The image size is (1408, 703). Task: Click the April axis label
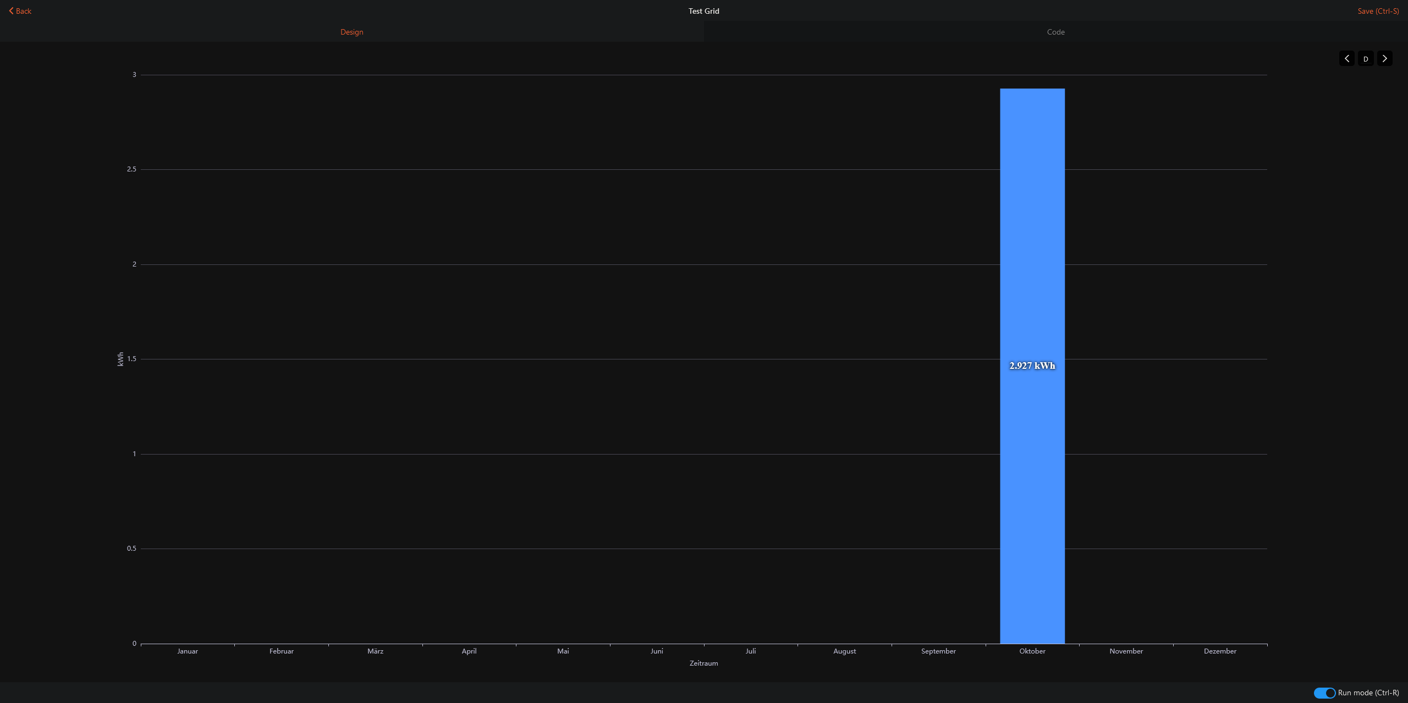click(469, 651)
